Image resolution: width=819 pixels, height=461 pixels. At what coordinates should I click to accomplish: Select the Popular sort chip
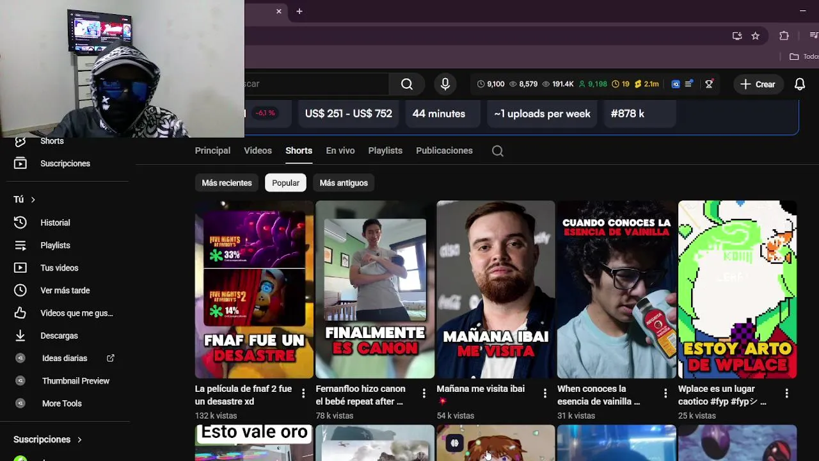(x=285, y=182)
